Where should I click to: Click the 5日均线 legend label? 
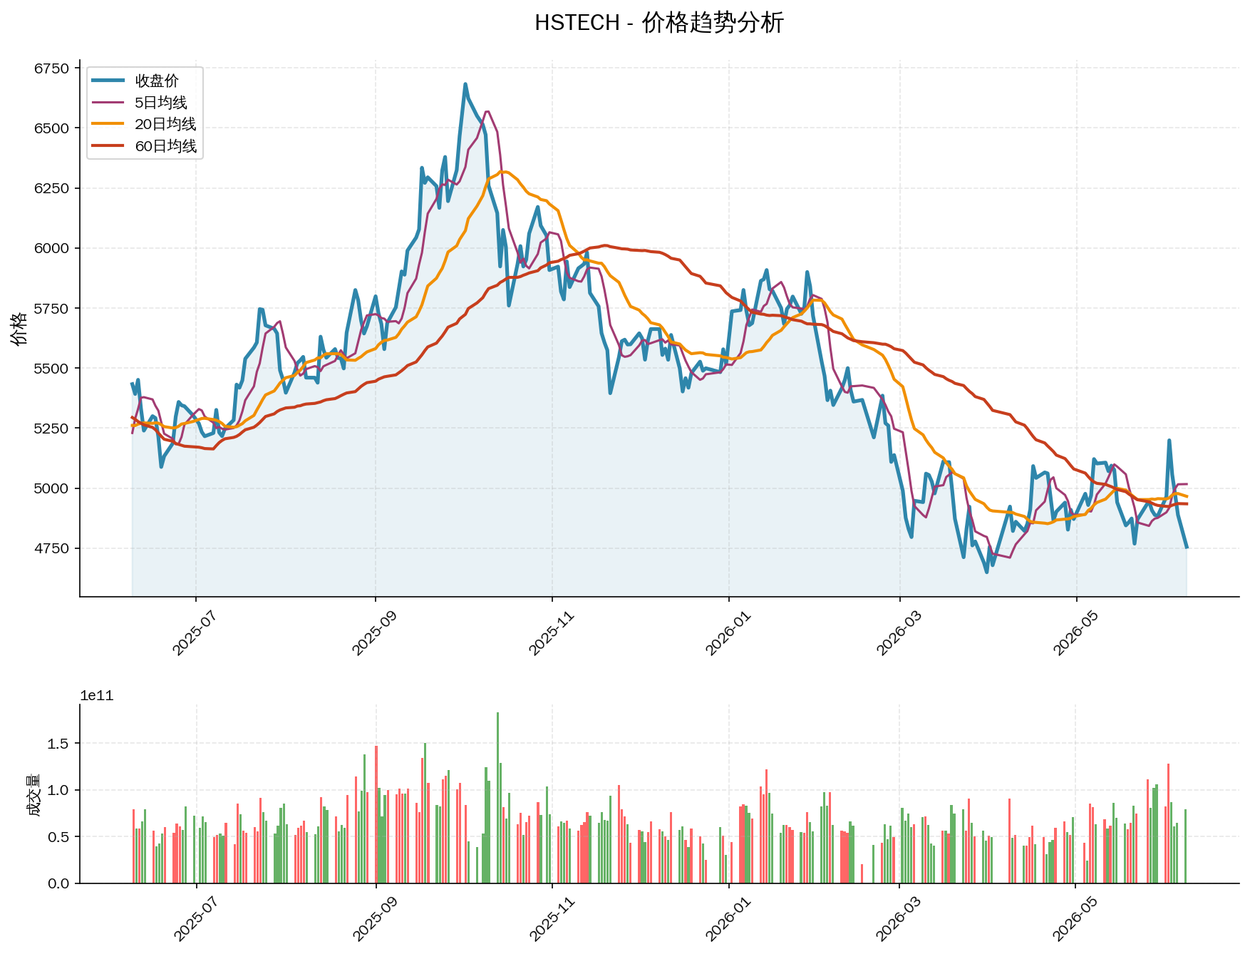click(161, 103)
